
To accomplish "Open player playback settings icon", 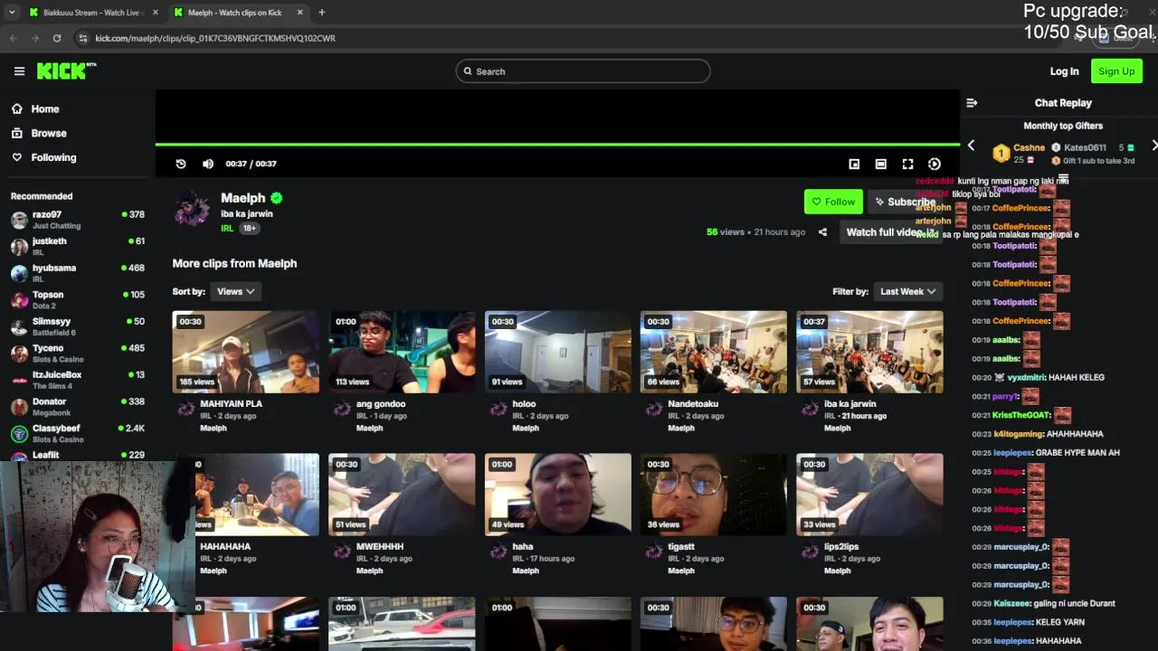I will [x=935, y=164].
